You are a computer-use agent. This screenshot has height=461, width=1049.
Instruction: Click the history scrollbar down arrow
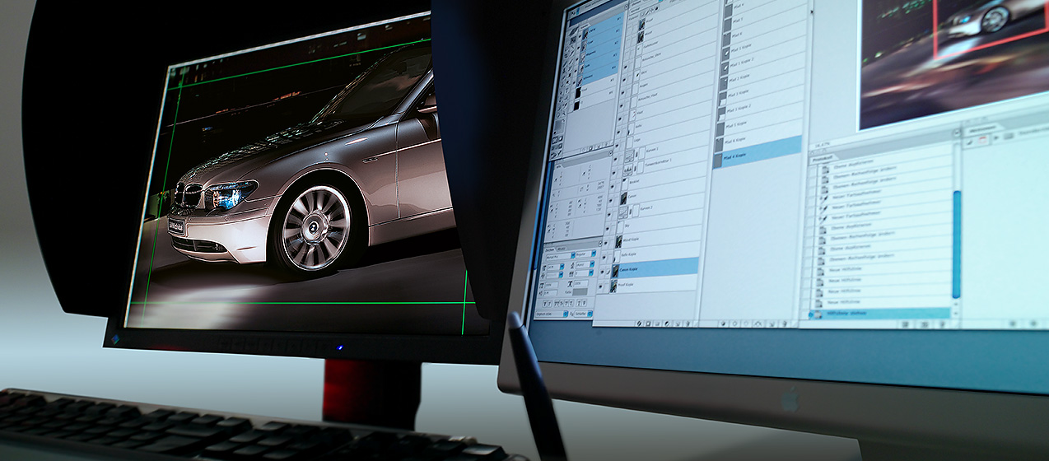coord(956,313)
